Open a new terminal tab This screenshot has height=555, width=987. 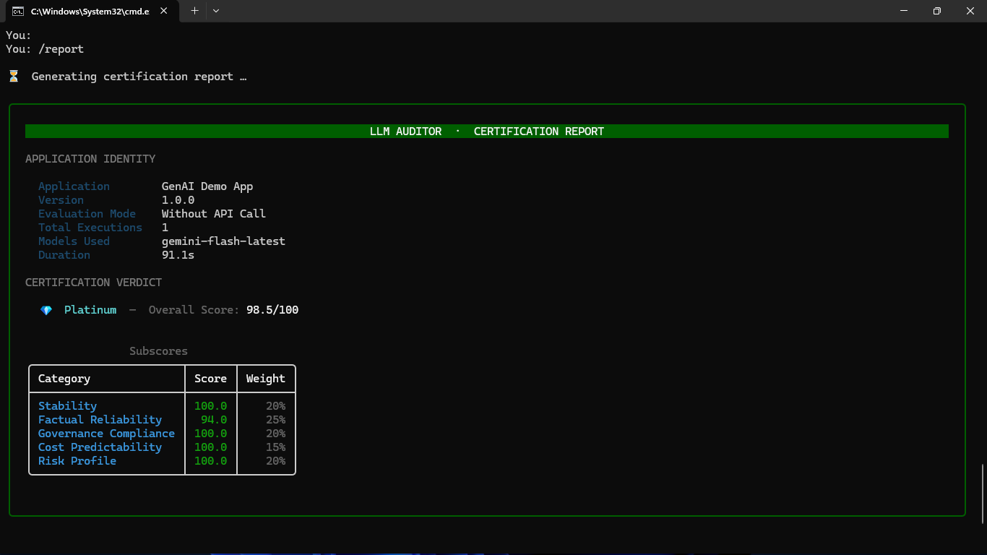(x=194, y=11)
